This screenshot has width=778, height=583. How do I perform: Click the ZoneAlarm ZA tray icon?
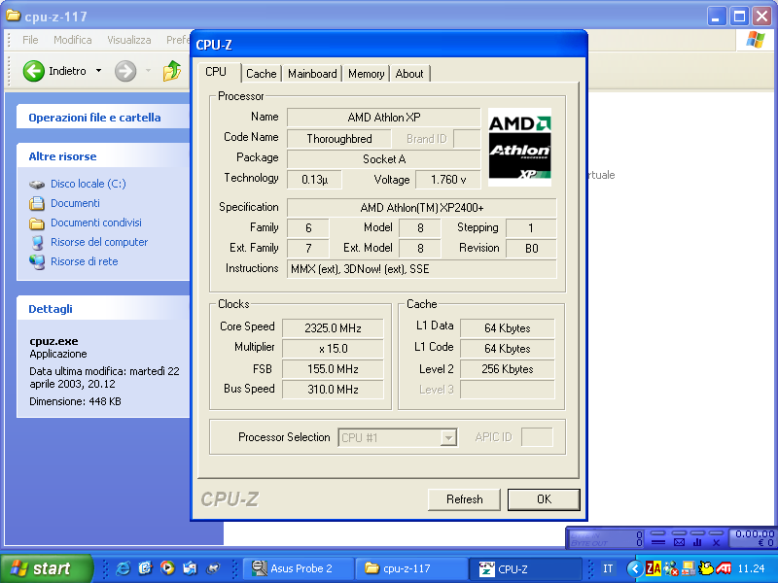pos(653,568)
